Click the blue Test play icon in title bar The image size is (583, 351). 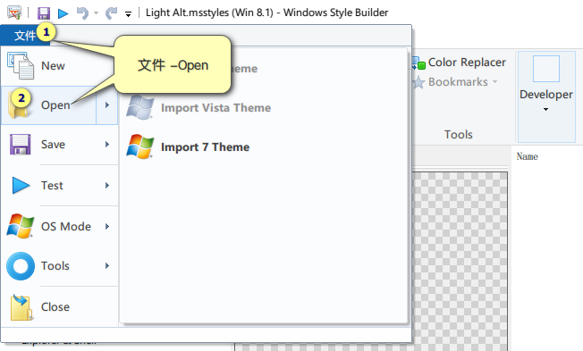click(63, 13)
